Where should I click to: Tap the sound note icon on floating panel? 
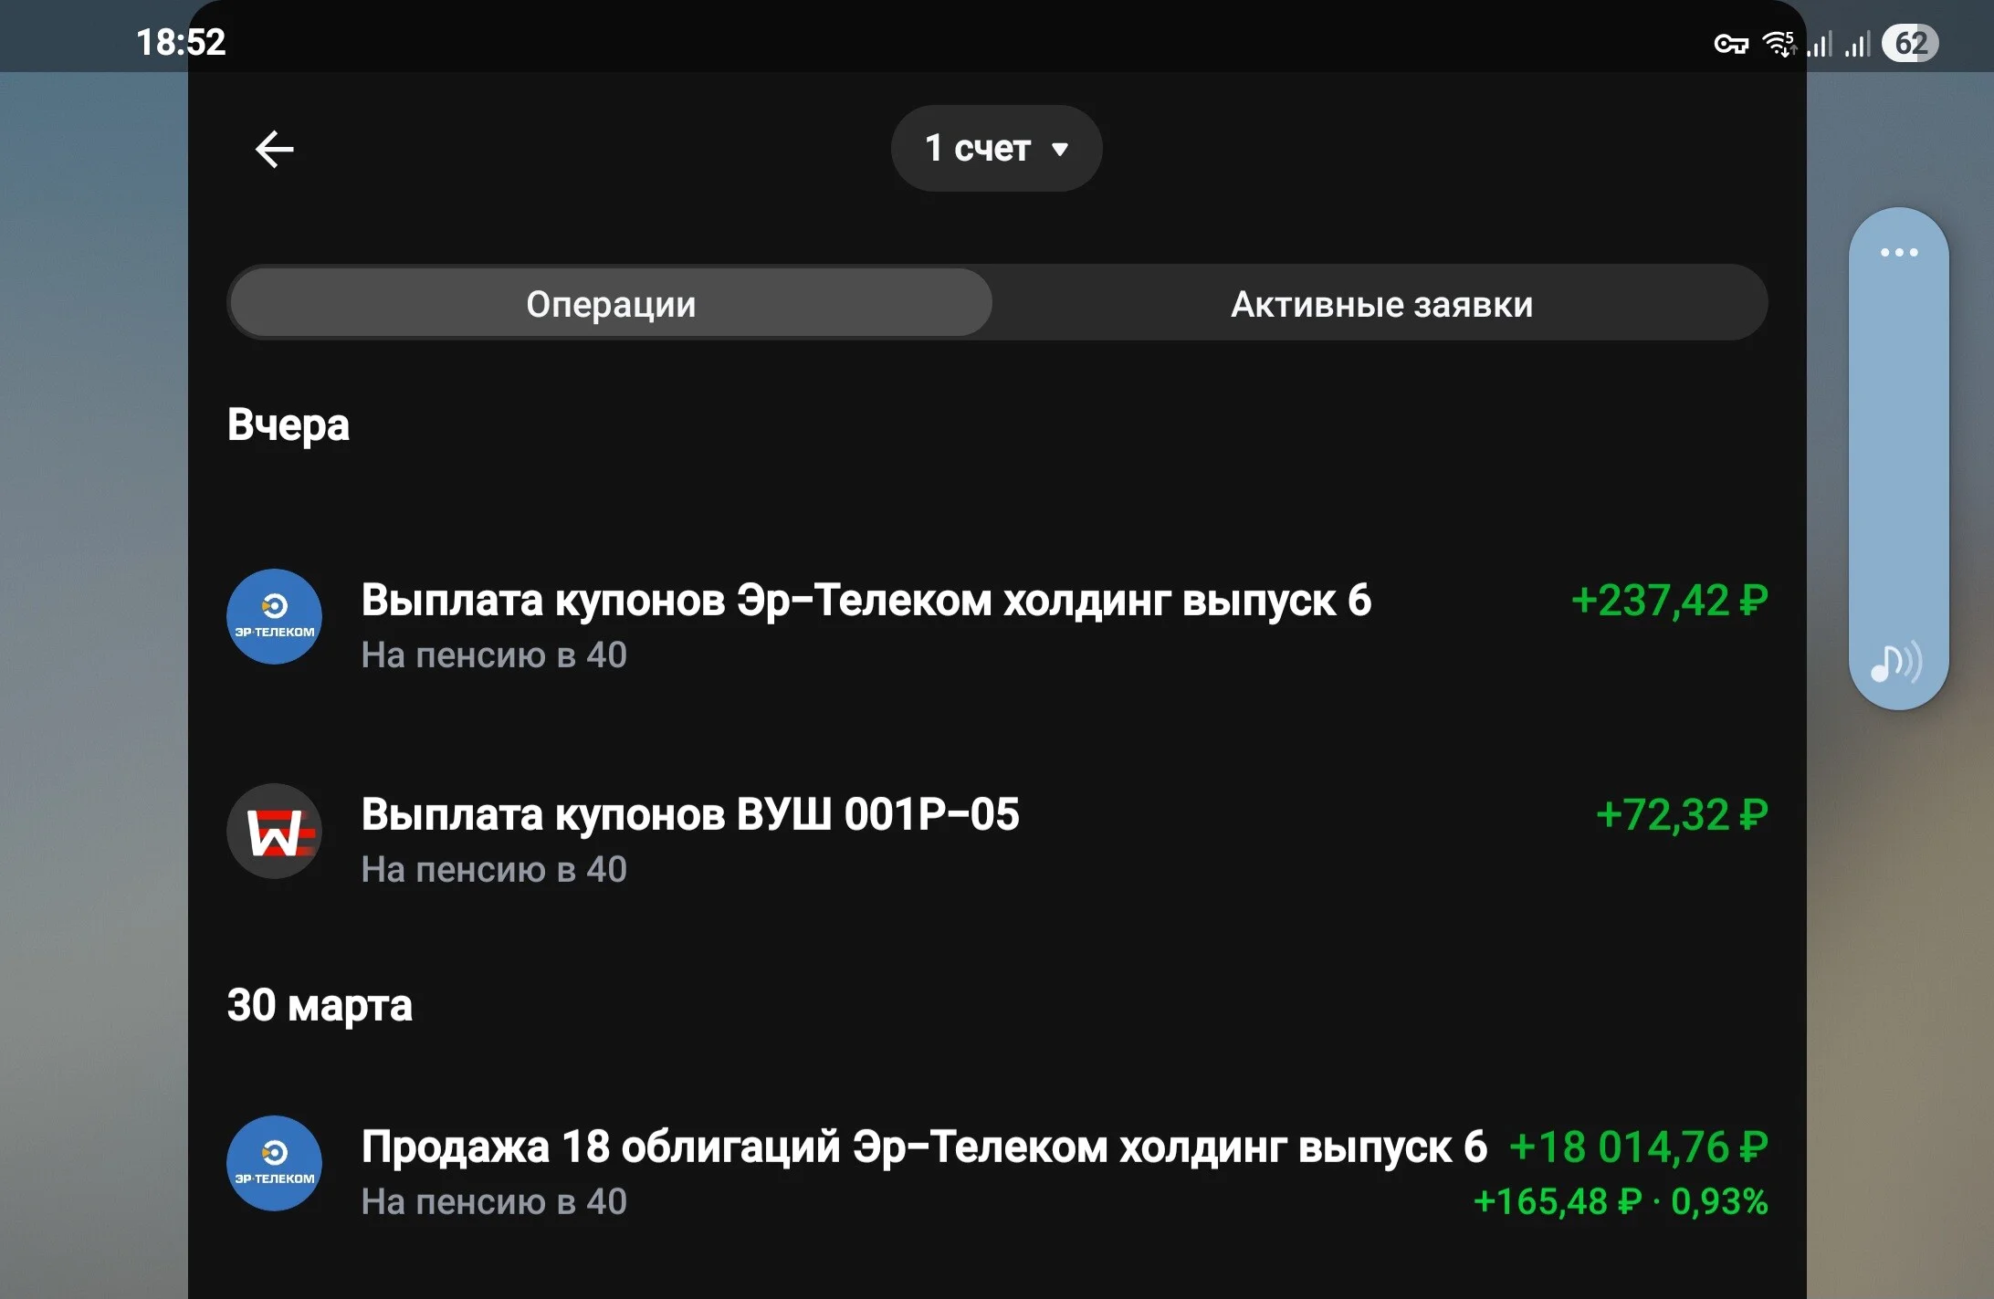pos(1896,662)
